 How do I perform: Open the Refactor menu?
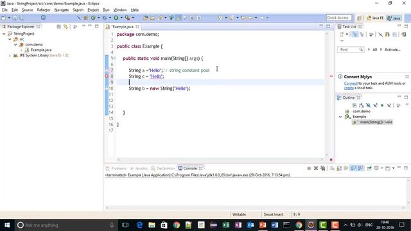point(44,10)
